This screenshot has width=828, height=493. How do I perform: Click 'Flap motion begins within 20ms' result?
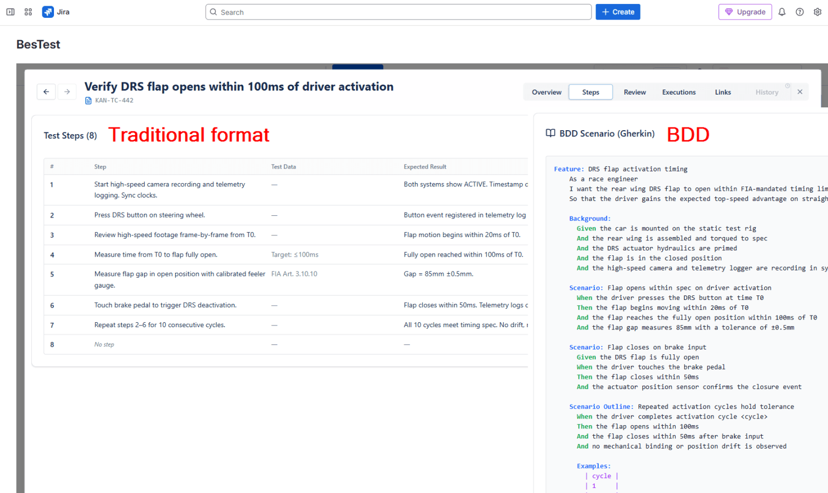462,235
